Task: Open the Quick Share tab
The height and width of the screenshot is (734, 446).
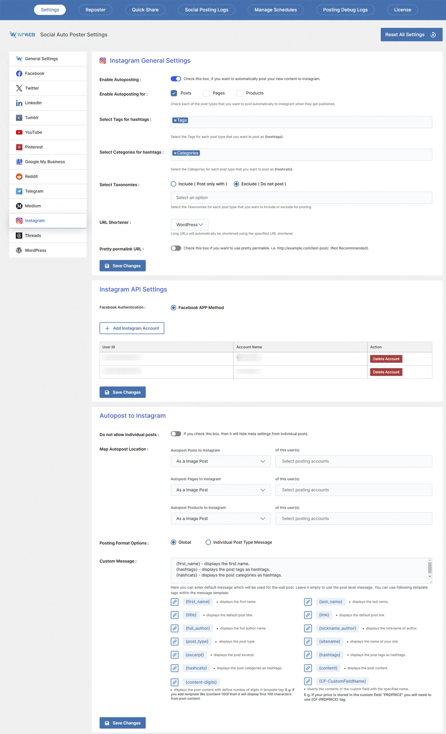Action: (x=145, y=10)
